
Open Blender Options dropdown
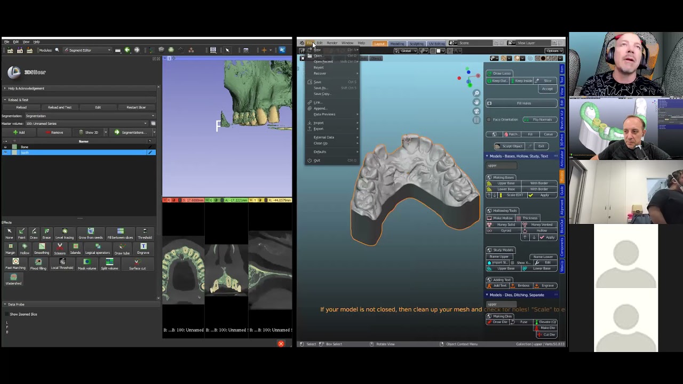(553, 51)
